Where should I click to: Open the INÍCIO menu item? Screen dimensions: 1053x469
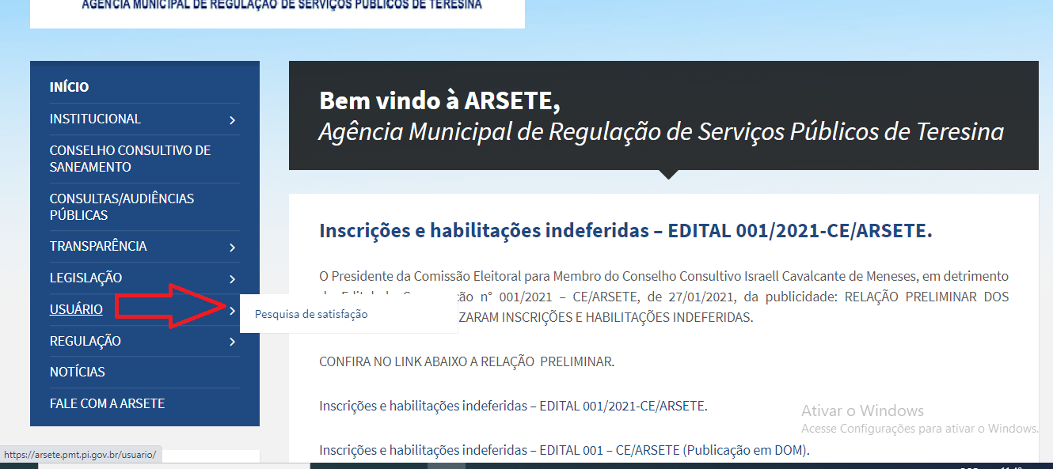click(69, 87)
